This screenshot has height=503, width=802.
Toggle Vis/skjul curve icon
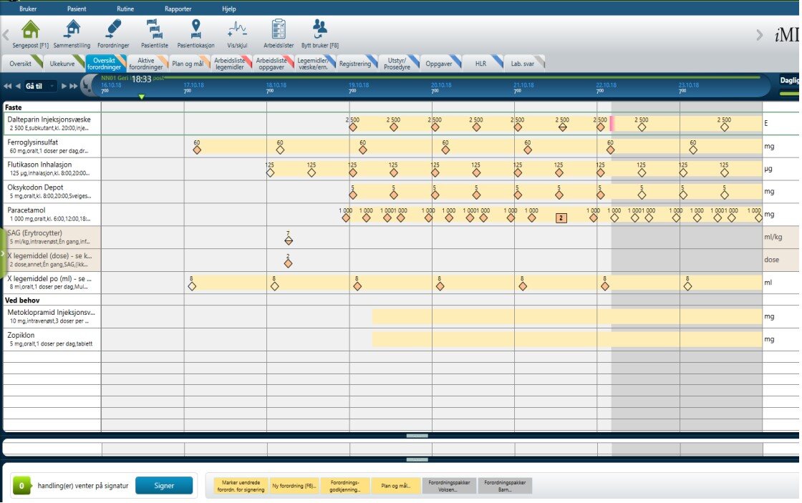237,29
